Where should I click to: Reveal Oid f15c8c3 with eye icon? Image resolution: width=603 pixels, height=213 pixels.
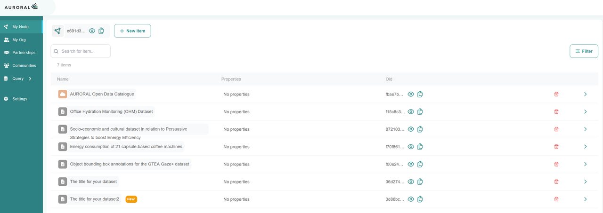click(411, 111)
